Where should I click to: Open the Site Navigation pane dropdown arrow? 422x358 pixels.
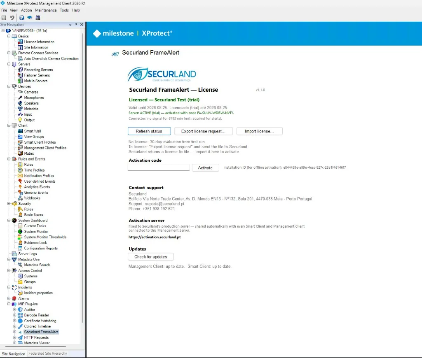pos(70,24)
